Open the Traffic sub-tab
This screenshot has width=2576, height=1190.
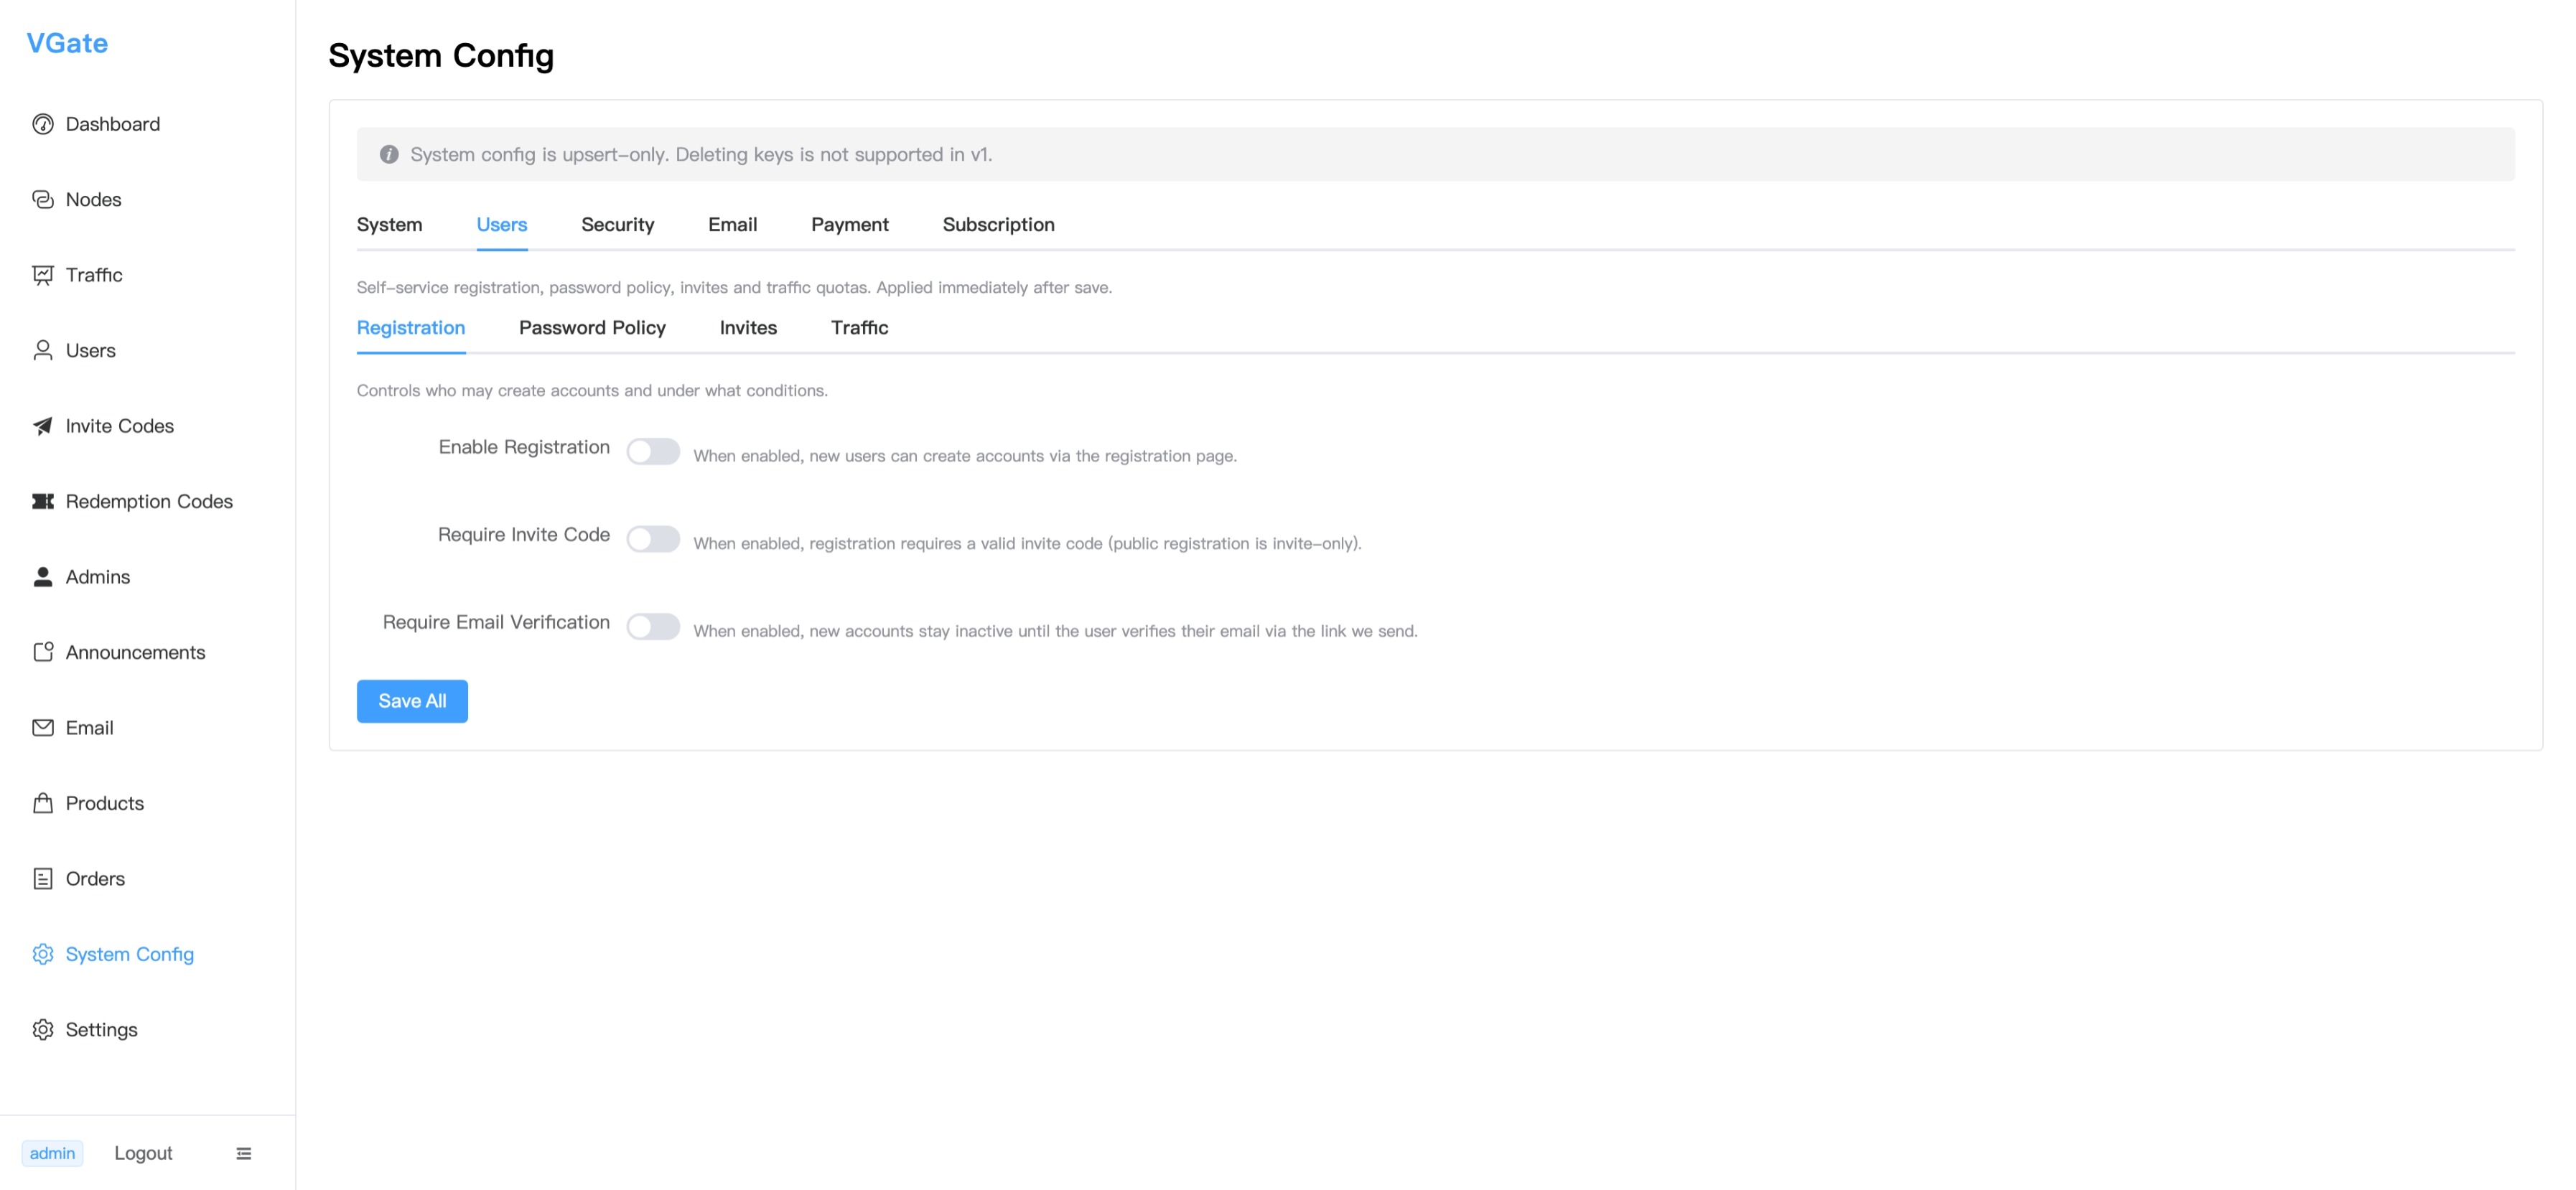[x=859, y=328]
